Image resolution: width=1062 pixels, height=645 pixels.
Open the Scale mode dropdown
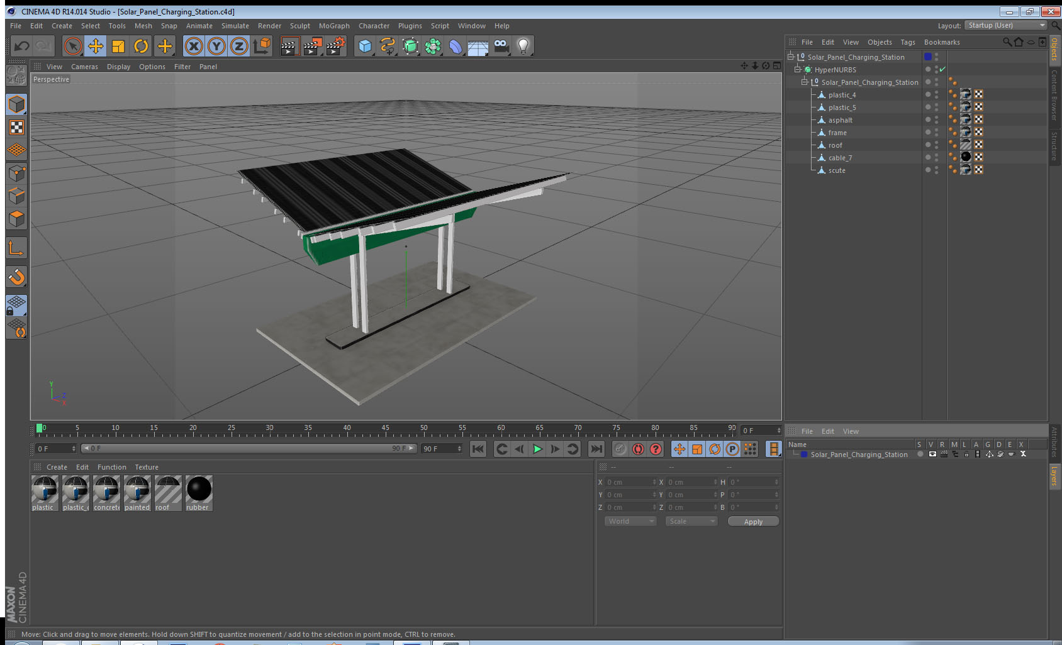691,521
